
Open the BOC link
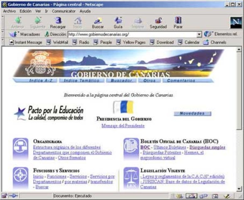point(145,147)
